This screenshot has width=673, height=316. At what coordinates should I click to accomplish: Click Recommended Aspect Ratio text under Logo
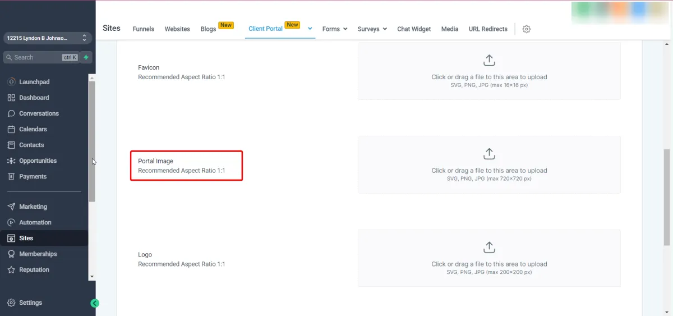(182, 264)
